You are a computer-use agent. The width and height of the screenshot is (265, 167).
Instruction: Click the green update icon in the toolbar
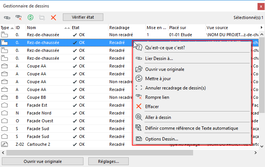pos(30,17)
